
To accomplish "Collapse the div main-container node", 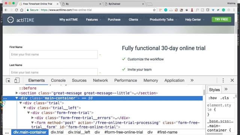I will (x=16, y=98).
